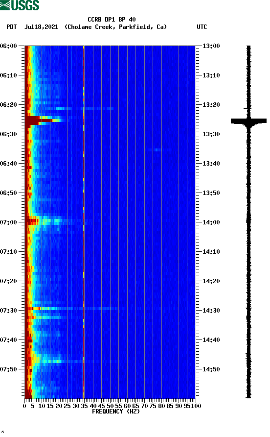Click the '14:30' UTC time label

click(x=211, y=311)
